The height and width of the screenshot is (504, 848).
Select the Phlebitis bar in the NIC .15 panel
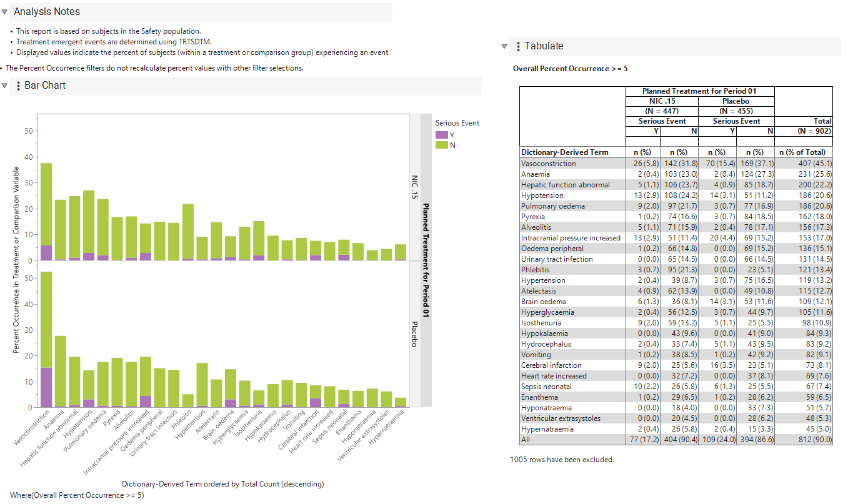click(x=188, y=232)
